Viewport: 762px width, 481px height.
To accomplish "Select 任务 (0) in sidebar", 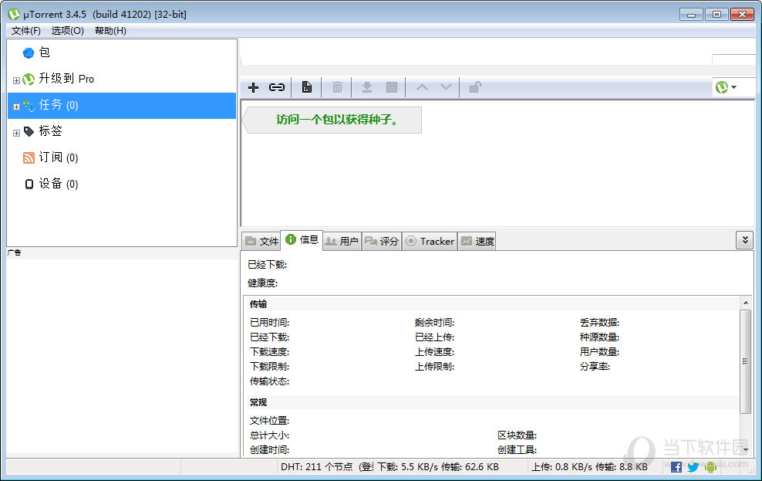I will tap(122, 105).
